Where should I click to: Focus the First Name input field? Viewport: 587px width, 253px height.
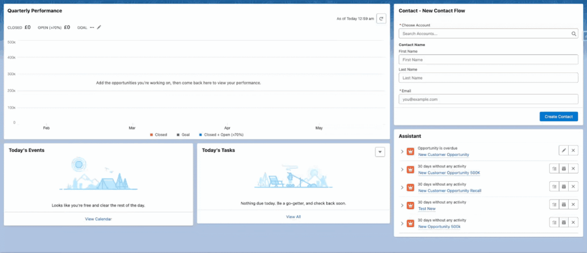(x=488, y=60)
